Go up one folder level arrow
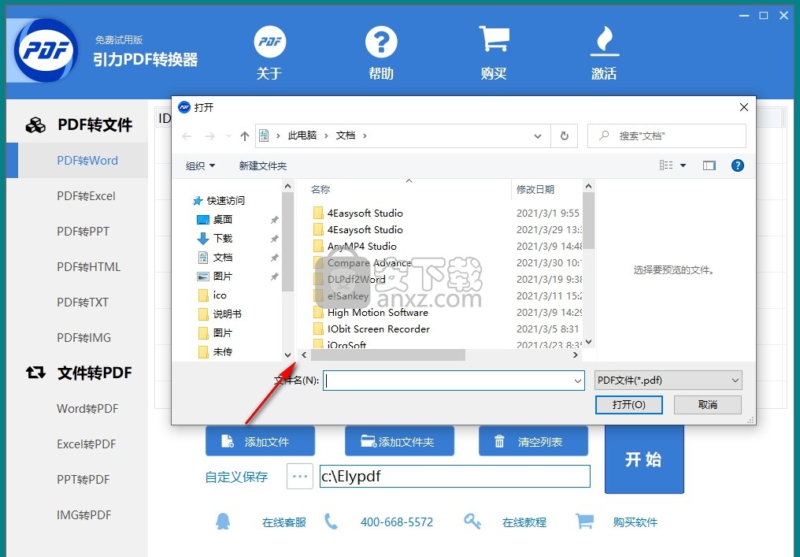Screen dimensions: 800x557 point(245,136)
